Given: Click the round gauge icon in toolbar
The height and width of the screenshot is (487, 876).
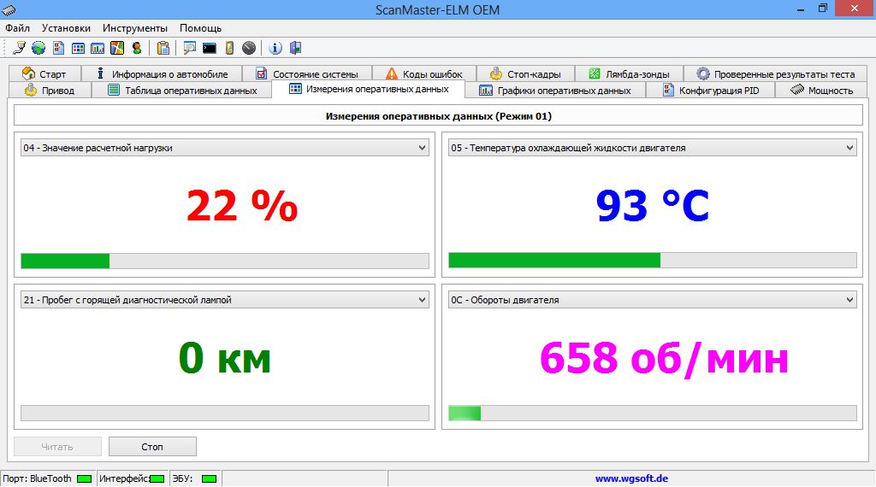Looking at the screenshot, I should pyautogui.click(x=248, y=48).
